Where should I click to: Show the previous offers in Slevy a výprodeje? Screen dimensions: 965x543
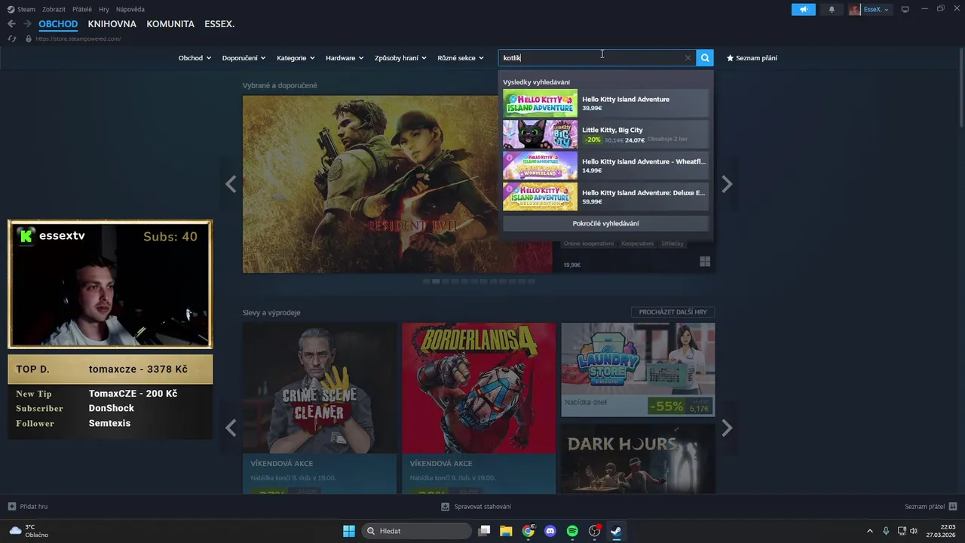point(231,428)
